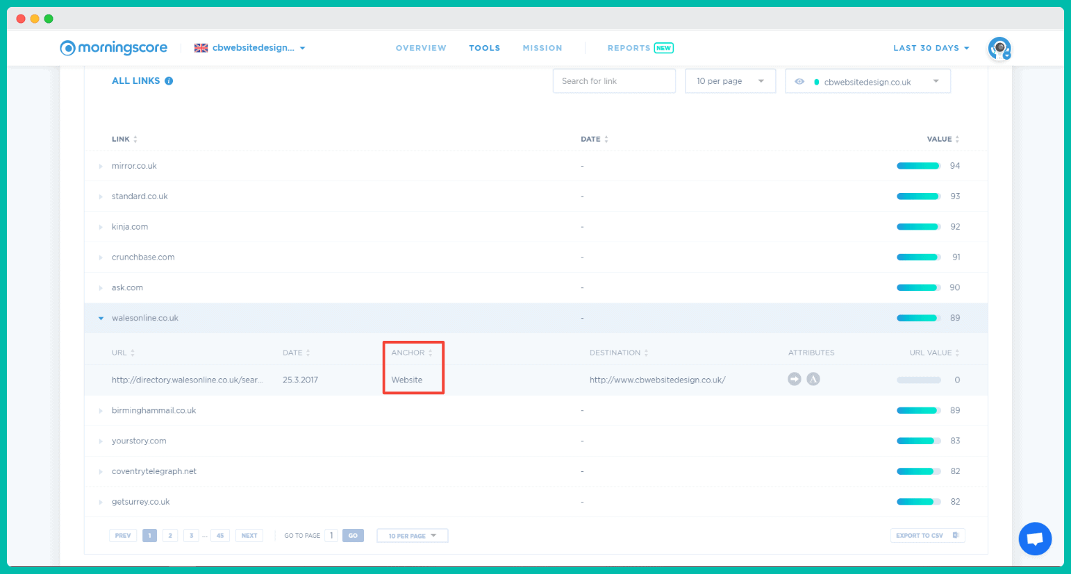Click the Go button
This screenshot has width=1071, height=574.
[353, 536]
